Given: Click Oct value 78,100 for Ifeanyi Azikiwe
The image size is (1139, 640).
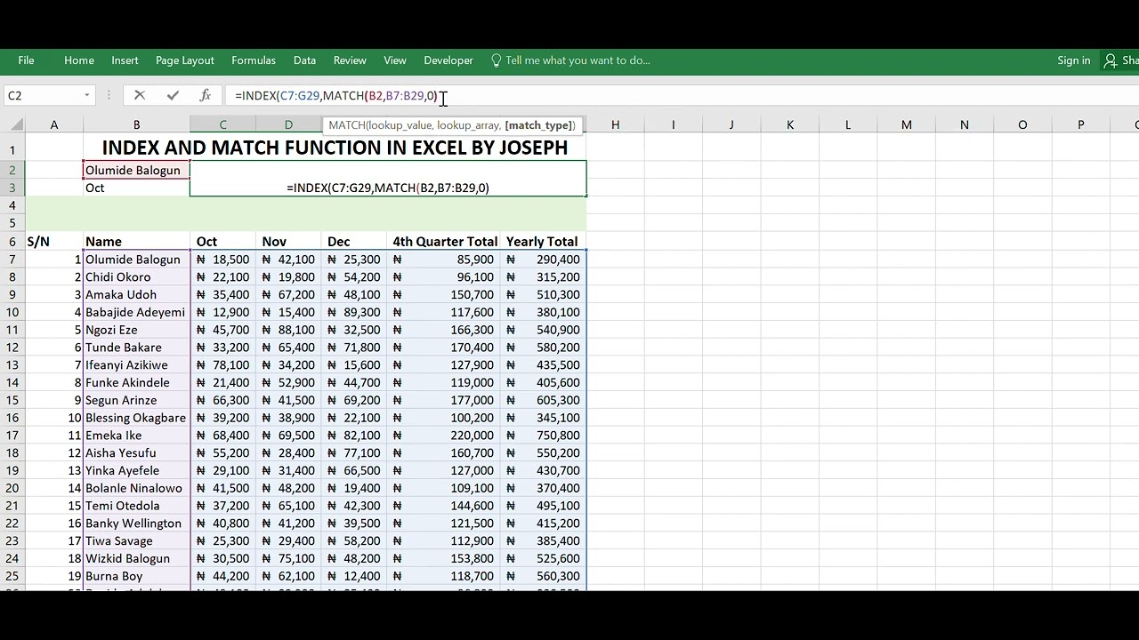Looking at the screenshot, I should pyautogui.click(x=222, y=365).
